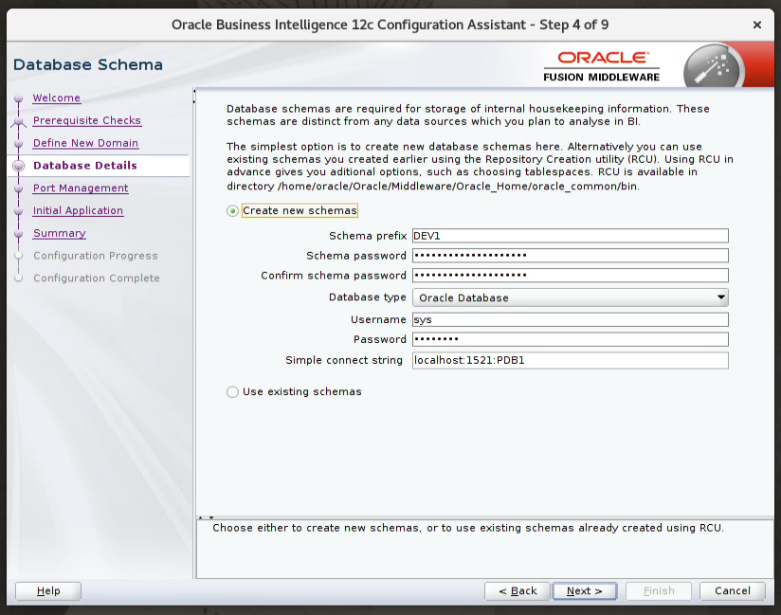
Task: Open the Define New Domain step
Action: 85,143
